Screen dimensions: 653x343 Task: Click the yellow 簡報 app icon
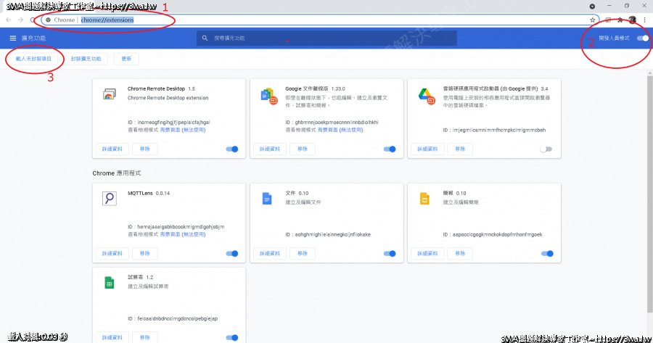pyautogui.click(x=424, y=199)
